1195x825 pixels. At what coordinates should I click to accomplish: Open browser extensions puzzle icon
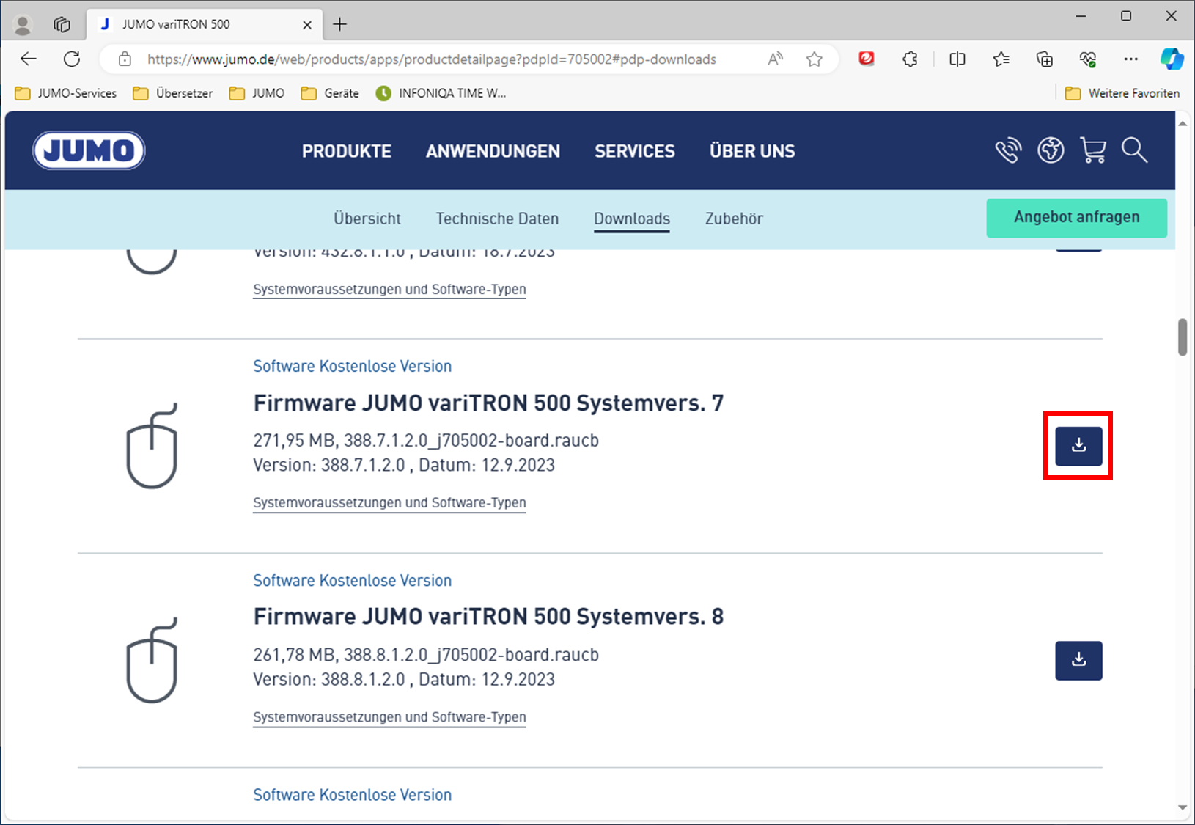910,59
